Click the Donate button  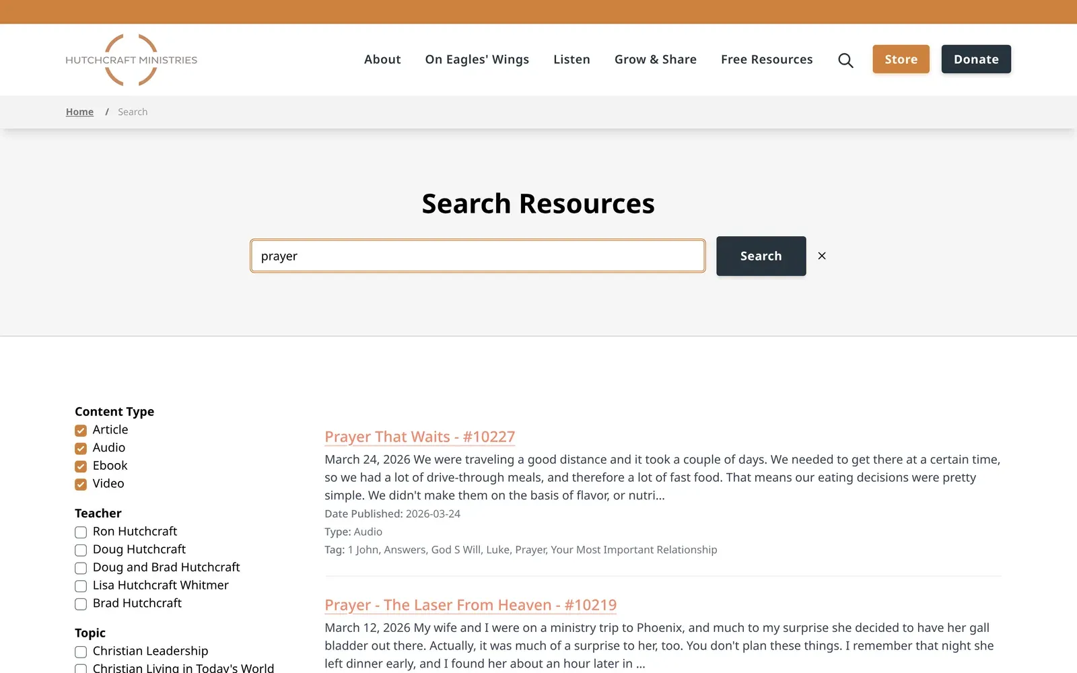tap(976, 59)
